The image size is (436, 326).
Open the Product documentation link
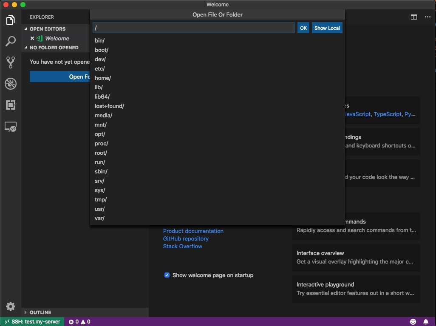(x=193, y=231)
